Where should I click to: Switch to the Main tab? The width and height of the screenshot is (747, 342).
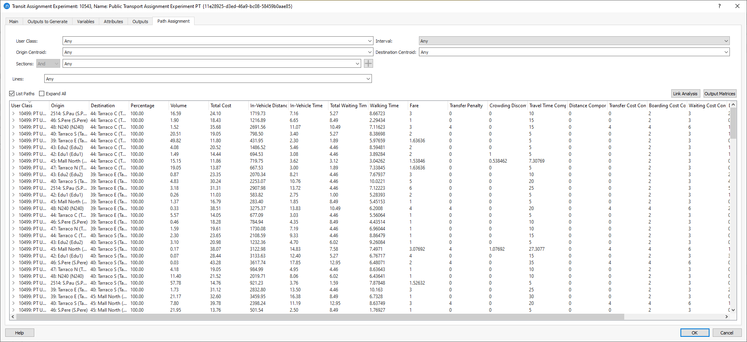click(14, 22)
